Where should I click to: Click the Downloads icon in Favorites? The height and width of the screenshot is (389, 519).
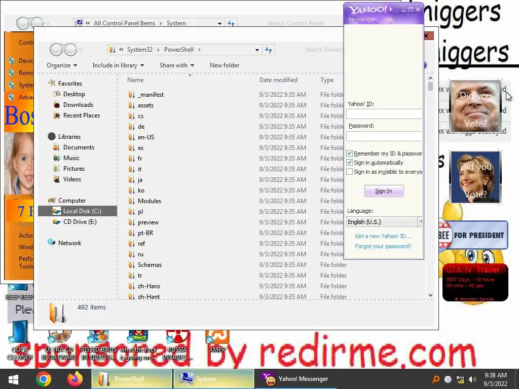[57, 104]
